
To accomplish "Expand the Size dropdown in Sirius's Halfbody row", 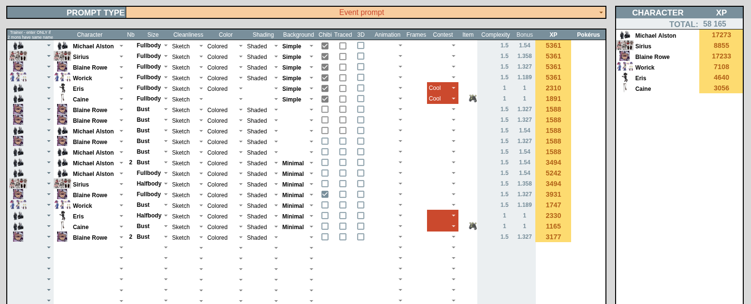I will point(165,184).
